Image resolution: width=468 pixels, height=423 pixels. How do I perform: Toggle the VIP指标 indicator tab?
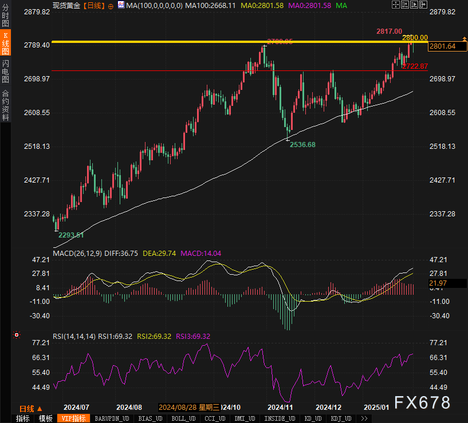73,418
